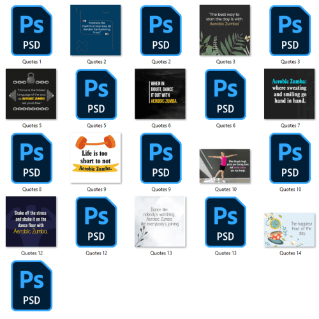Select the Quotes 9 PSD file icon
This screenshot has width=319, height=319.
coord(161,158)
